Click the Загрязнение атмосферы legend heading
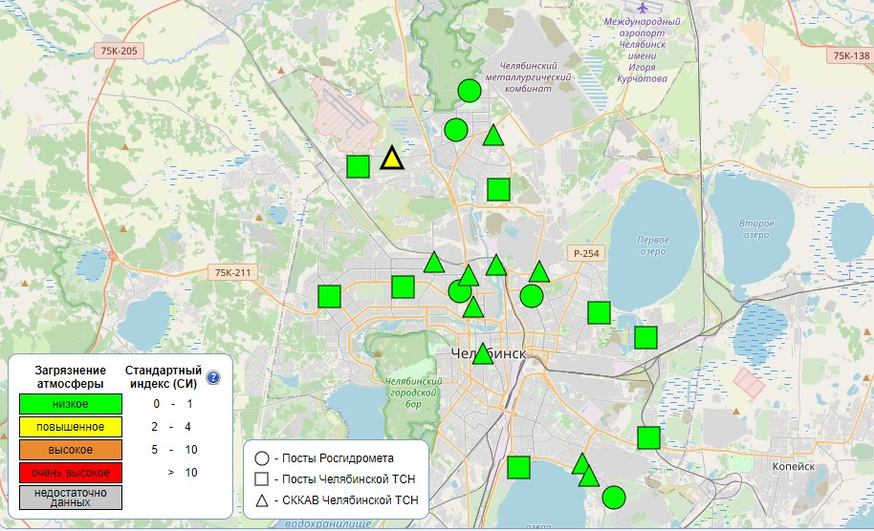This screenshot has width=874, height=531. [x=70, y=377]
